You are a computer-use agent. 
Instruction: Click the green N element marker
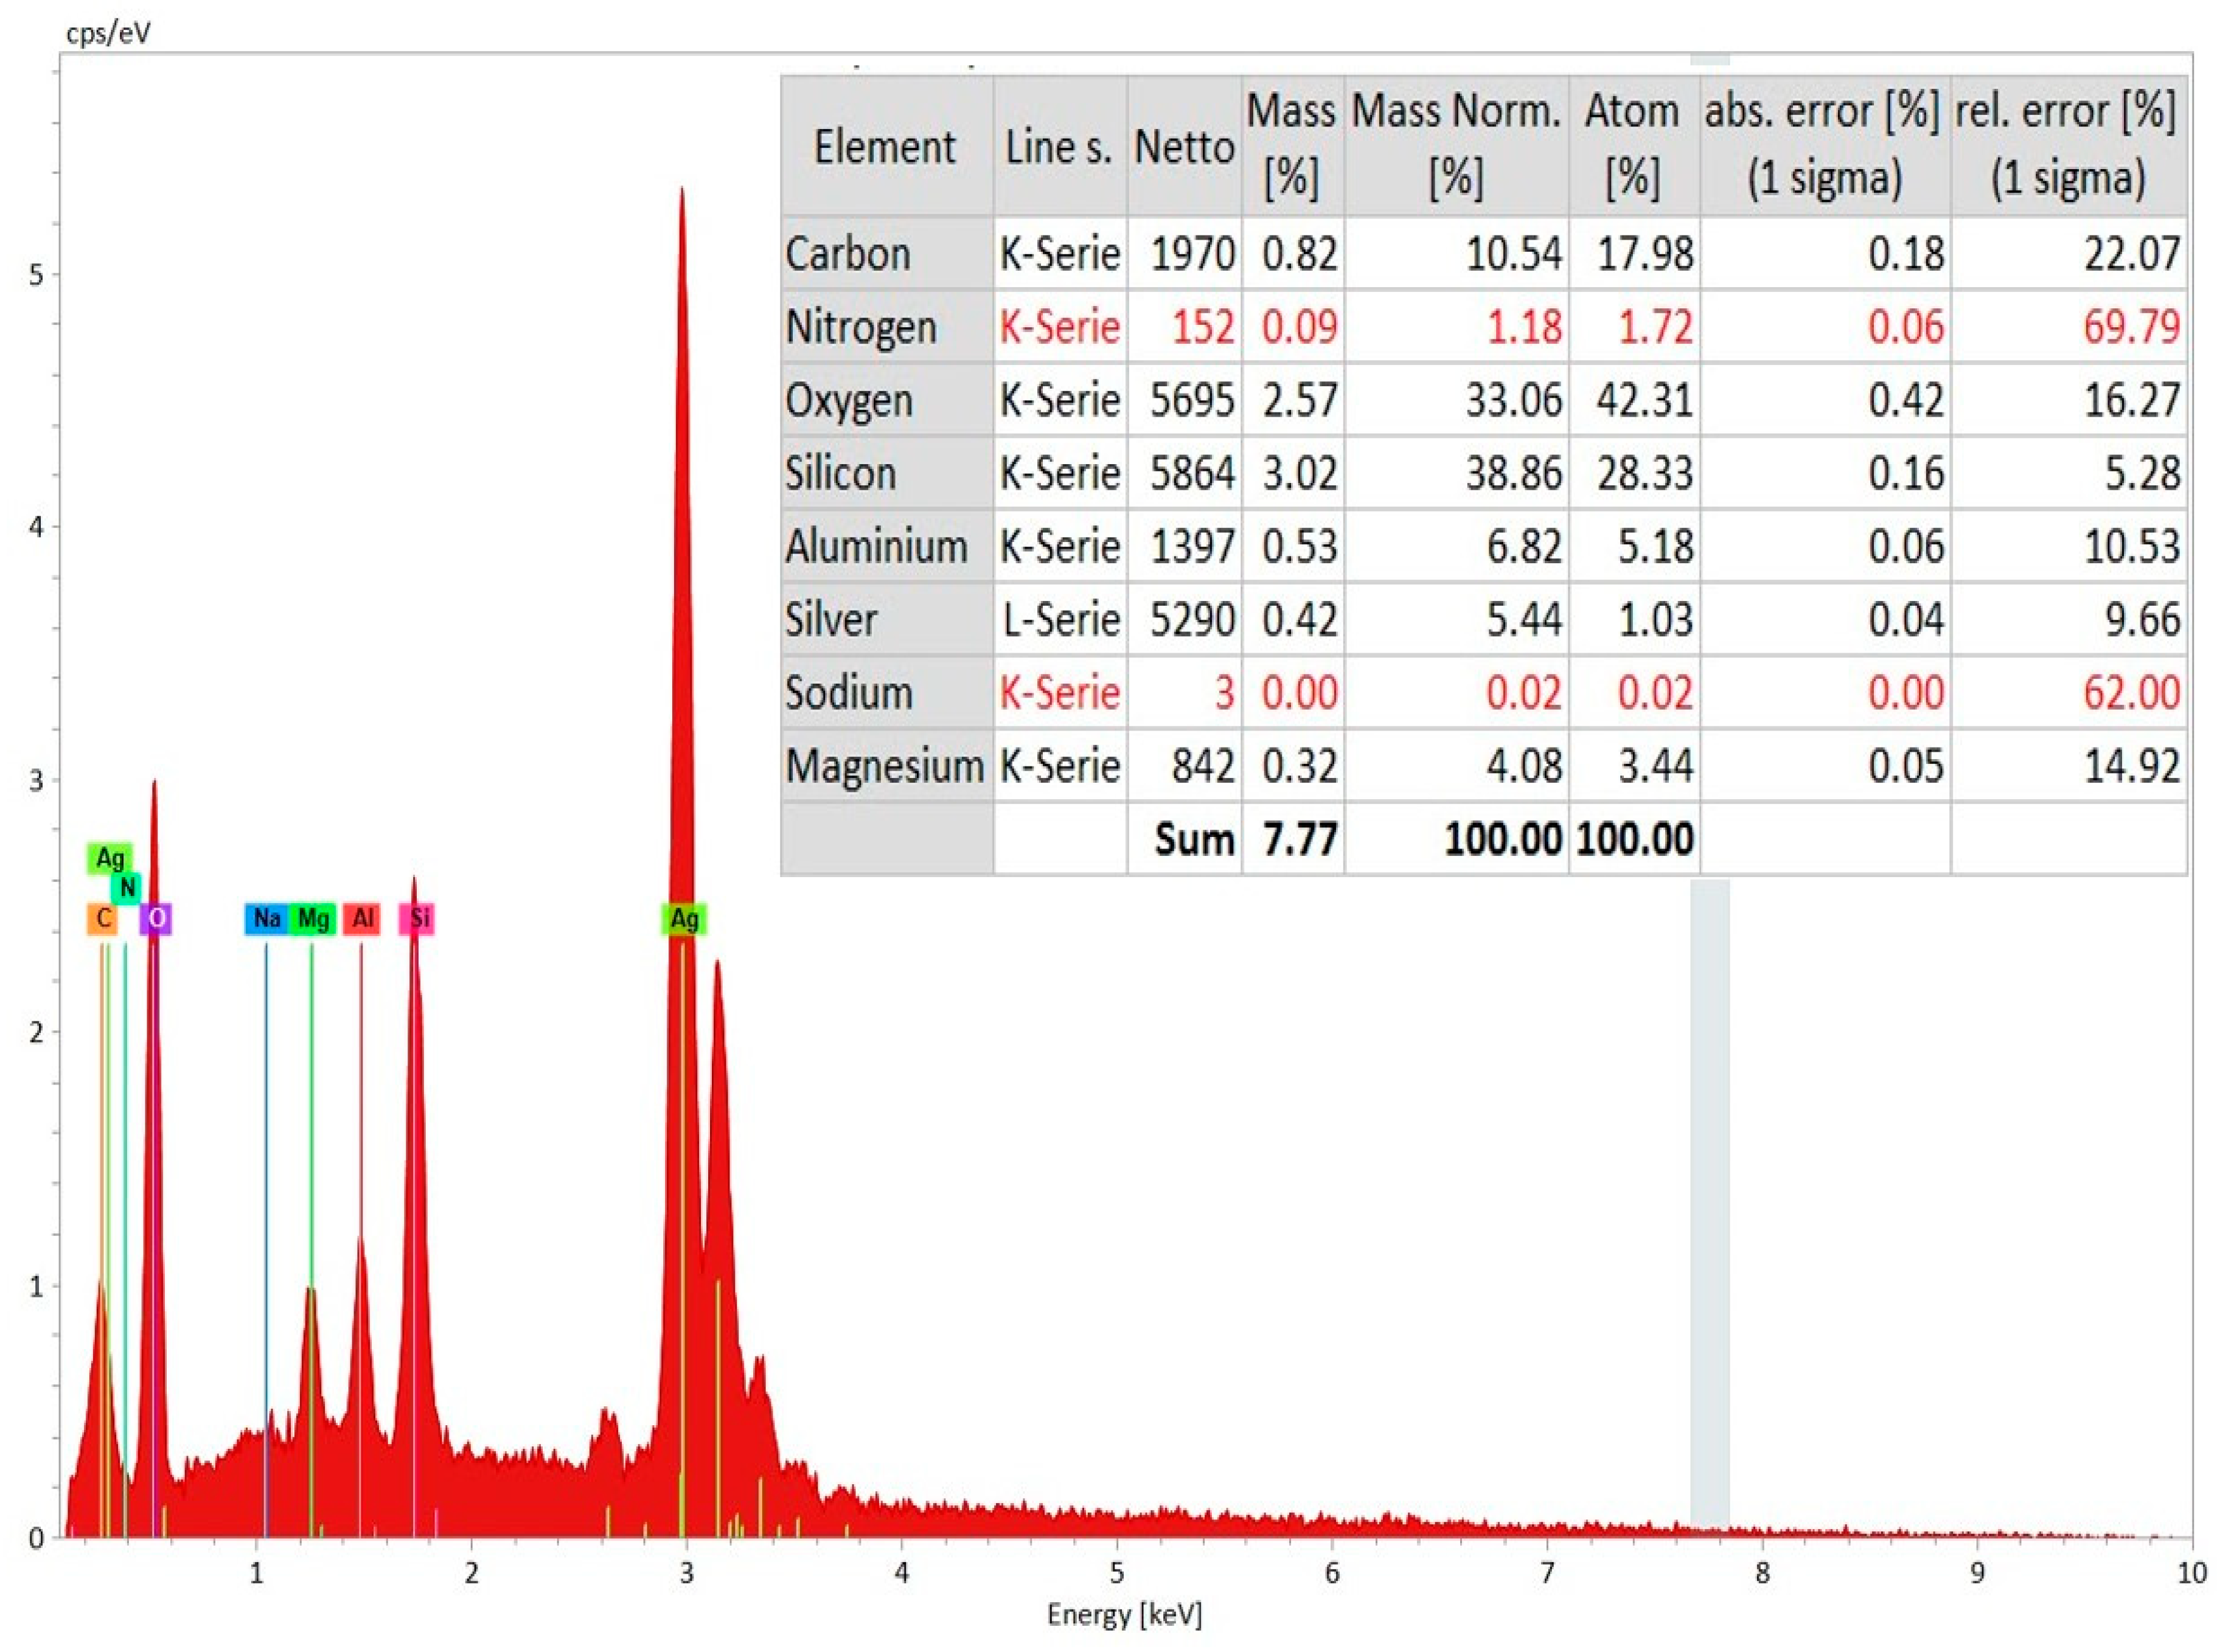126,887
